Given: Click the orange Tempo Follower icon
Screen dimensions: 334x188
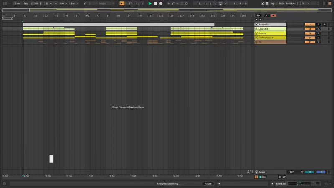Looking at the screenshot, I should (x=256, y=177).
